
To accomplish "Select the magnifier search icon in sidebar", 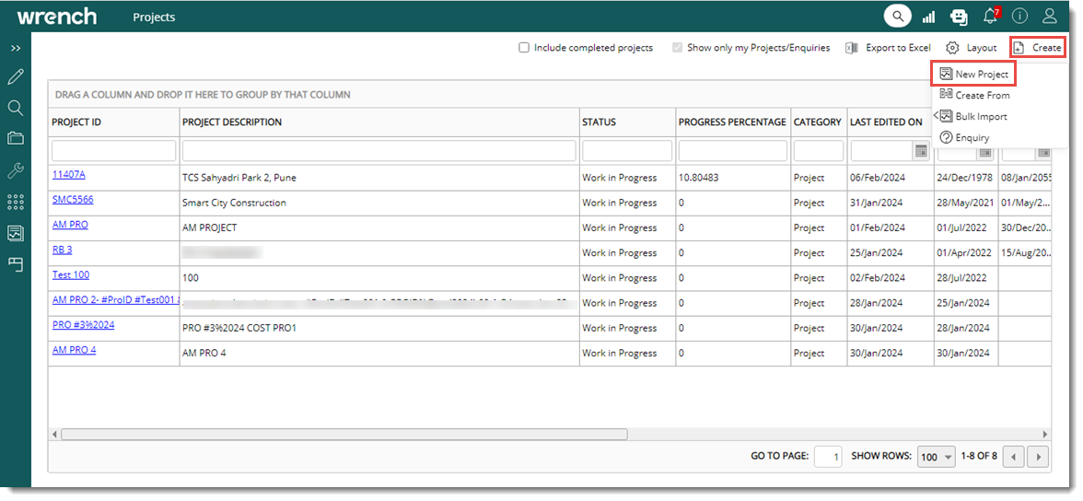I will 15,108.
